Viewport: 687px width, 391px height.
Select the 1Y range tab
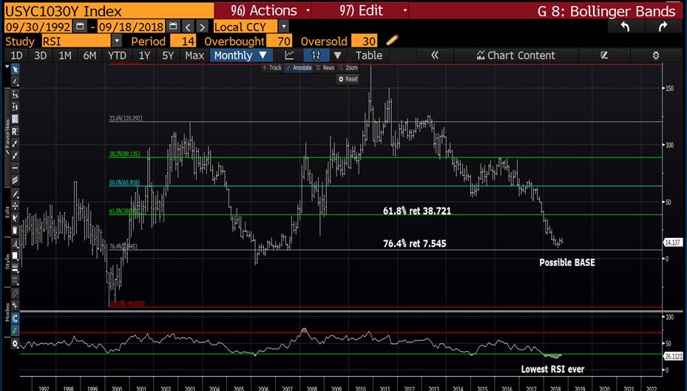(144, 55)
